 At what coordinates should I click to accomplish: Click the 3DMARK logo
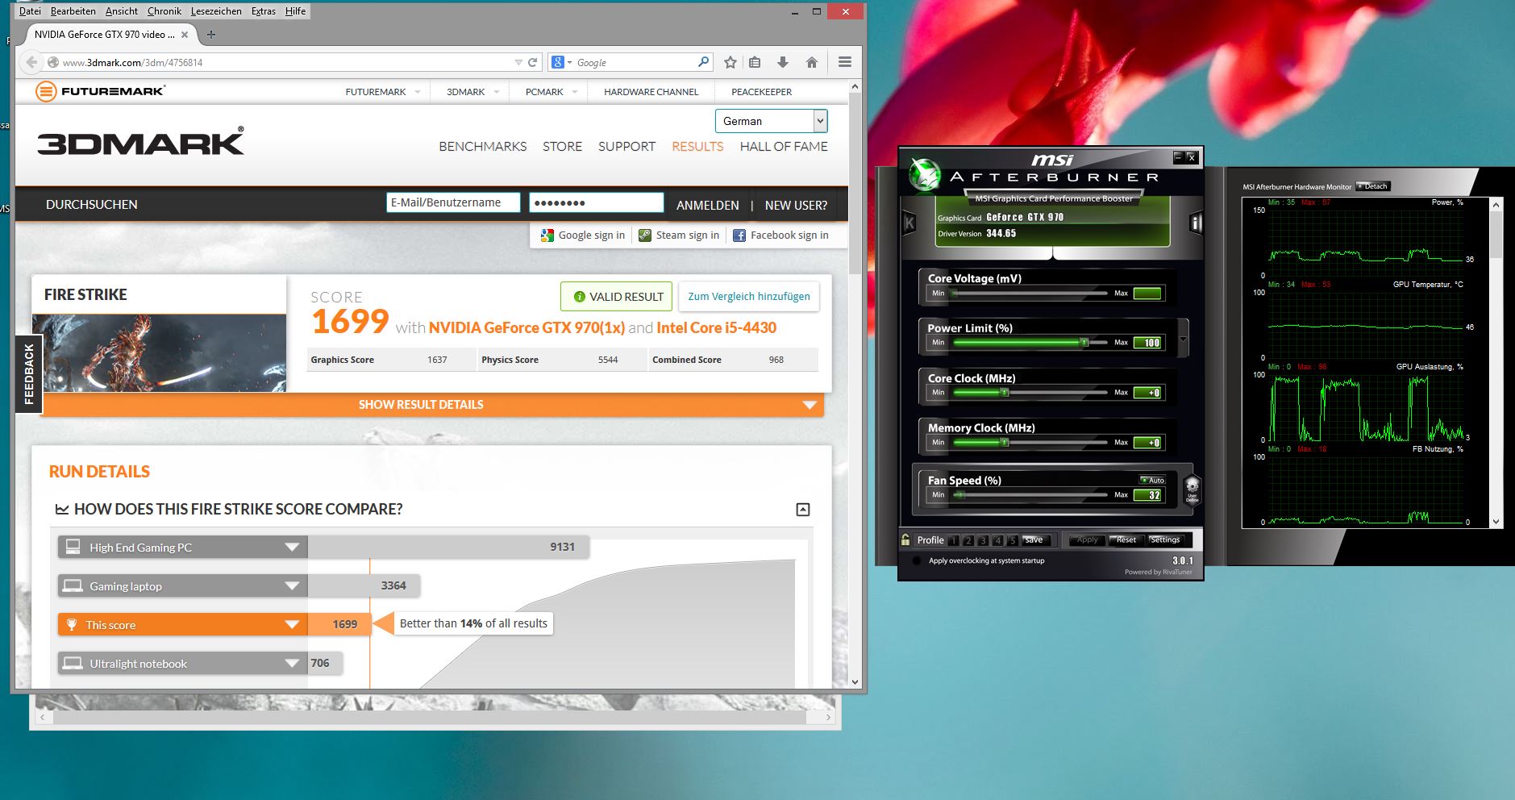click(141, 142)
